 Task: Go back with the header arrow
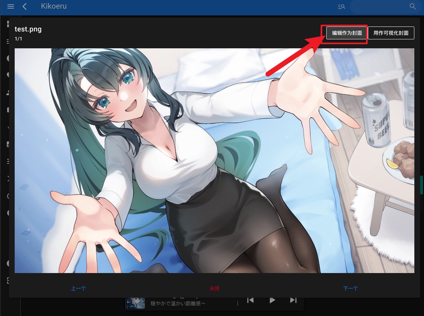[x=25, y=6]
